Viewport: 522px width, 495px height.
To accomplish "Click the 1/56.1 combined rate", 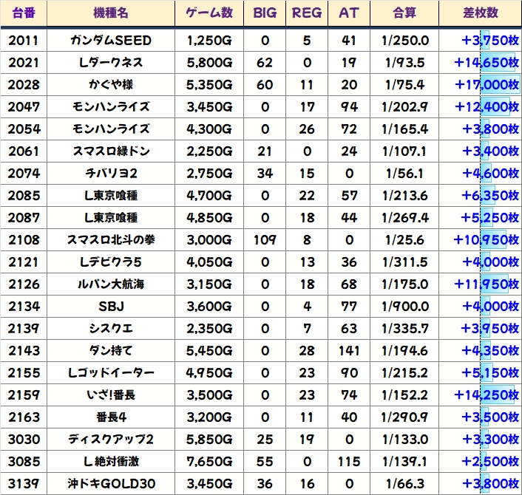I will 404,174.
